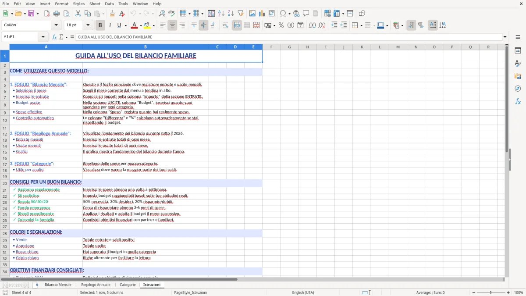Click the Font Color red A swatch

135,25
